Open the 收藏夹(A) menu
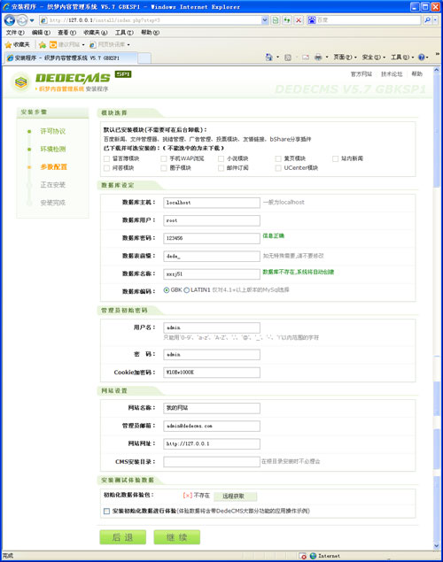 pos(96,33)
